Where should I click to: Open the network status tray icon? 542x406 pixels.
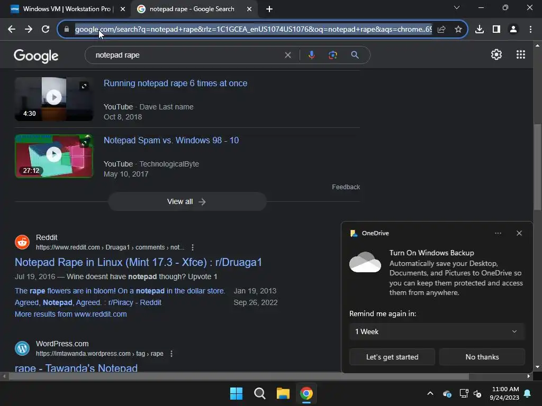pos(464,393)
